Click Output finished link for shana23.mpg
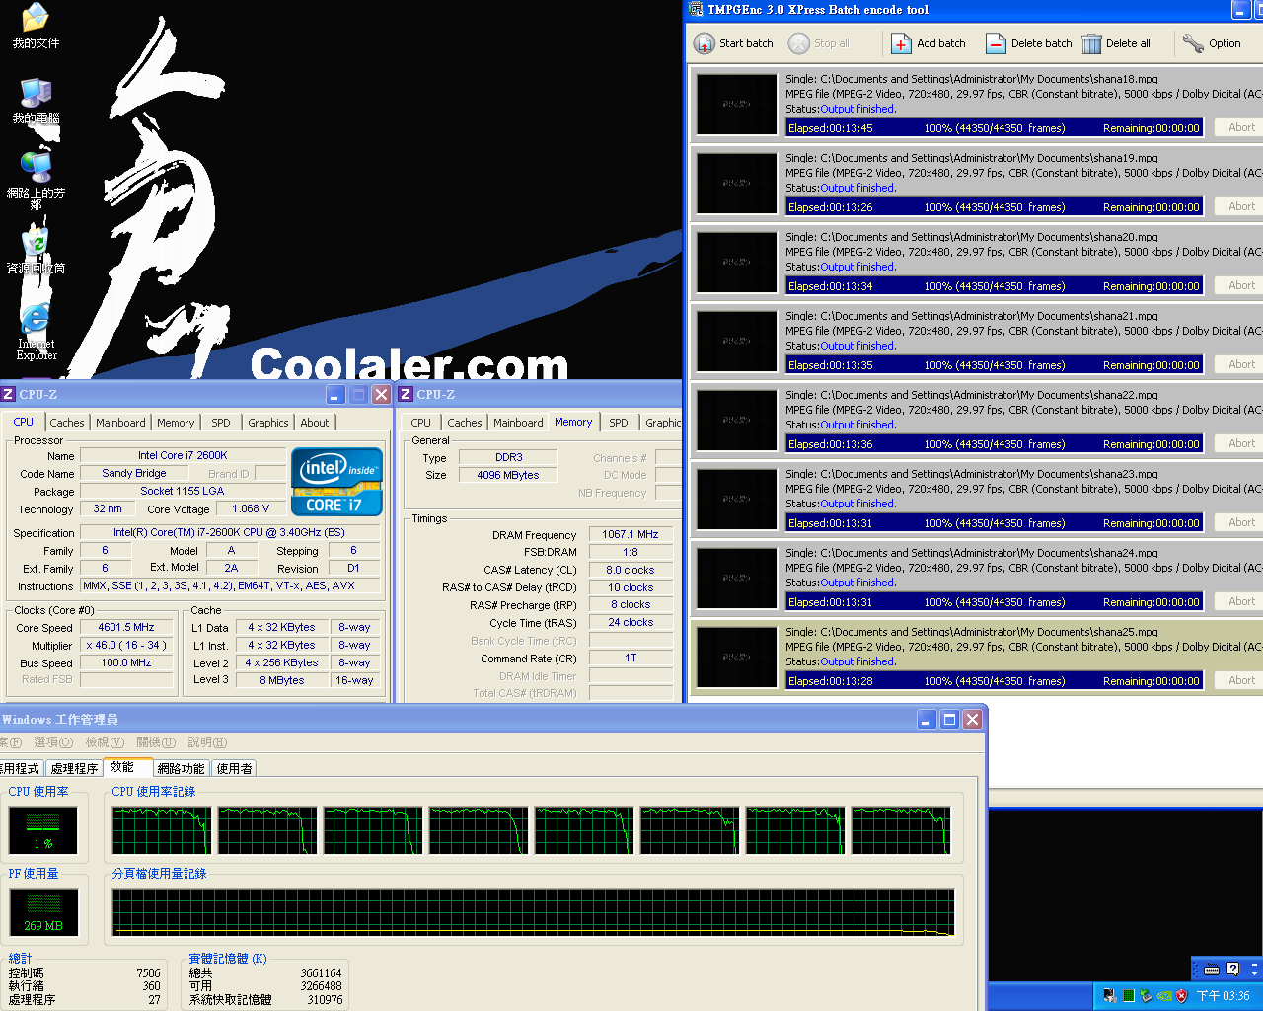The width and height of the screenshot is (1263, 1011). pos(857,504)
